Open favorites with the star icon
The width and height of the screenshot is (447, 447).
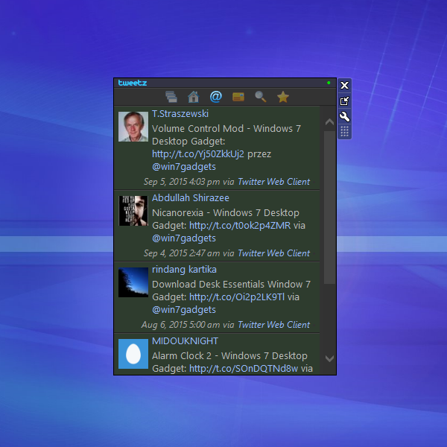[283, 97]
